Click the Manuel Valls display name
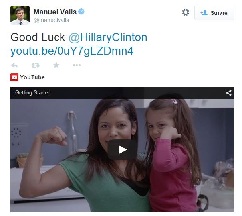The width and height of the screenshot is (242, 216). [x=55, y=12]
